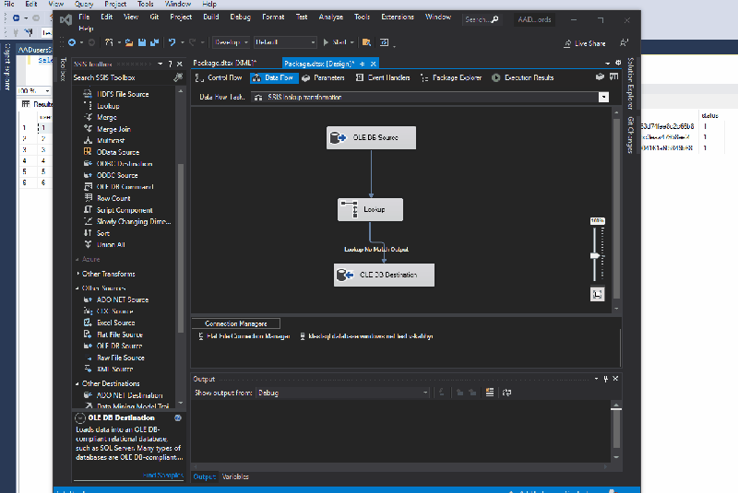Click the Start debugging button

[x=335, y=42]
